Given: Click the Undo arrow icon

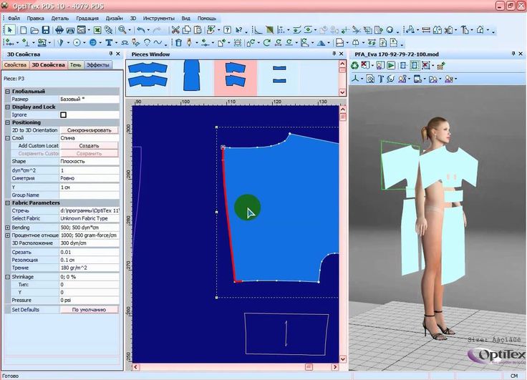Looking at the screenshot, I should 141,30.
